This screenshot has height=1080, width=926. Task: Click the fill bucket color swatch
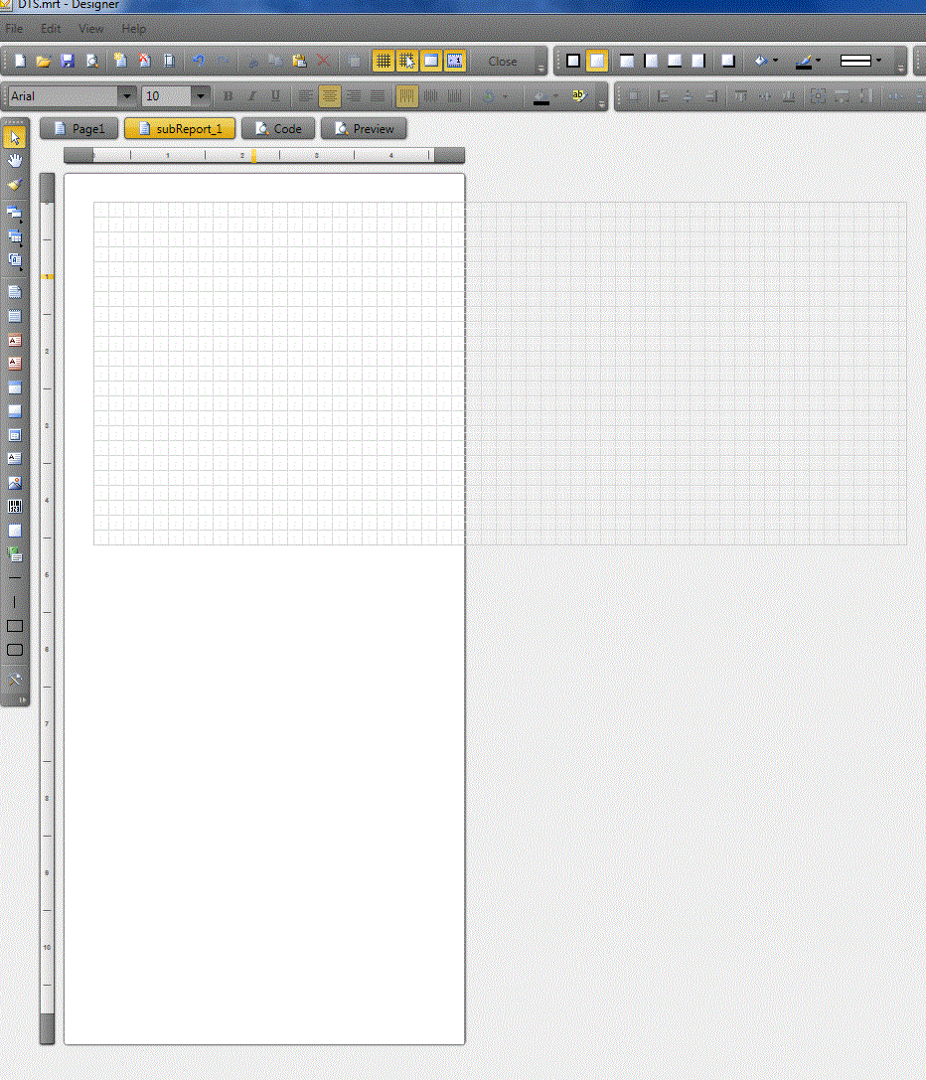click(761, 61)
